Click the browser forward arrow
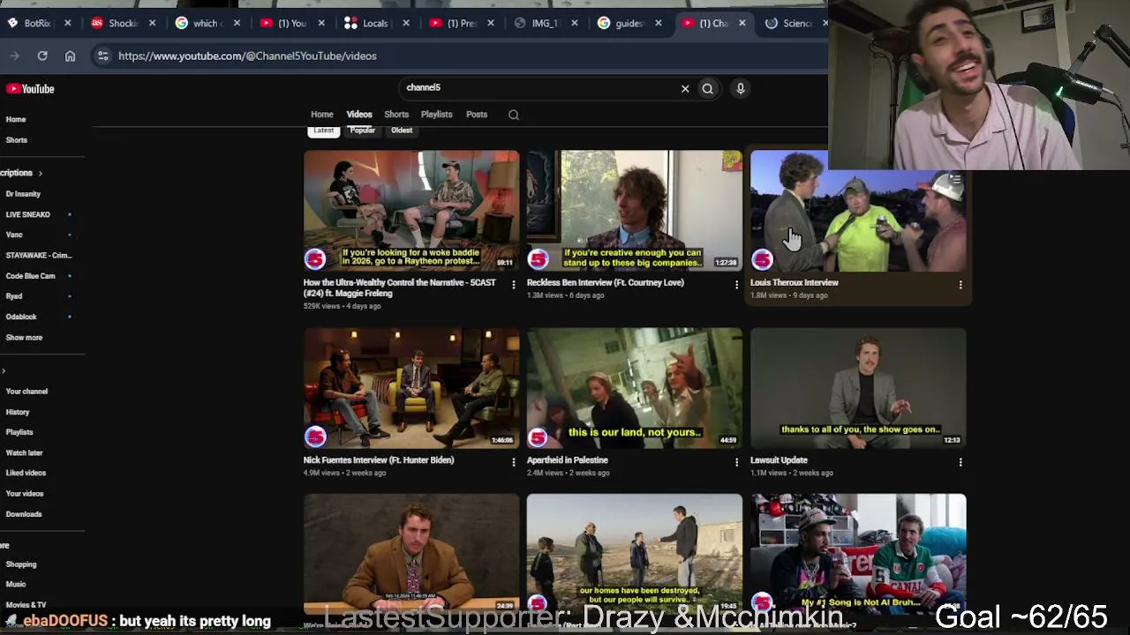This screenshot has height=635, width=1130. tap(14, 56)
